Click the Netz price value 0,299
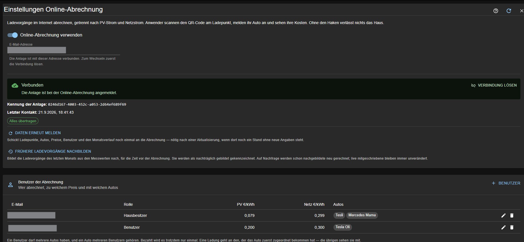The image size is (524, 242). (x=319, y=215)
